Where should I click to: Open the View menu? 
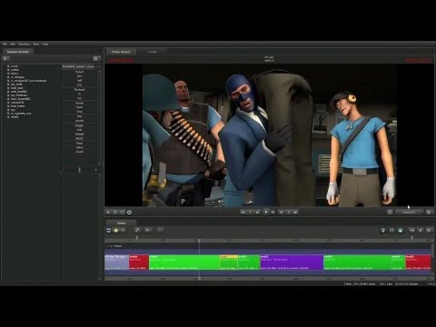[36, 45]
